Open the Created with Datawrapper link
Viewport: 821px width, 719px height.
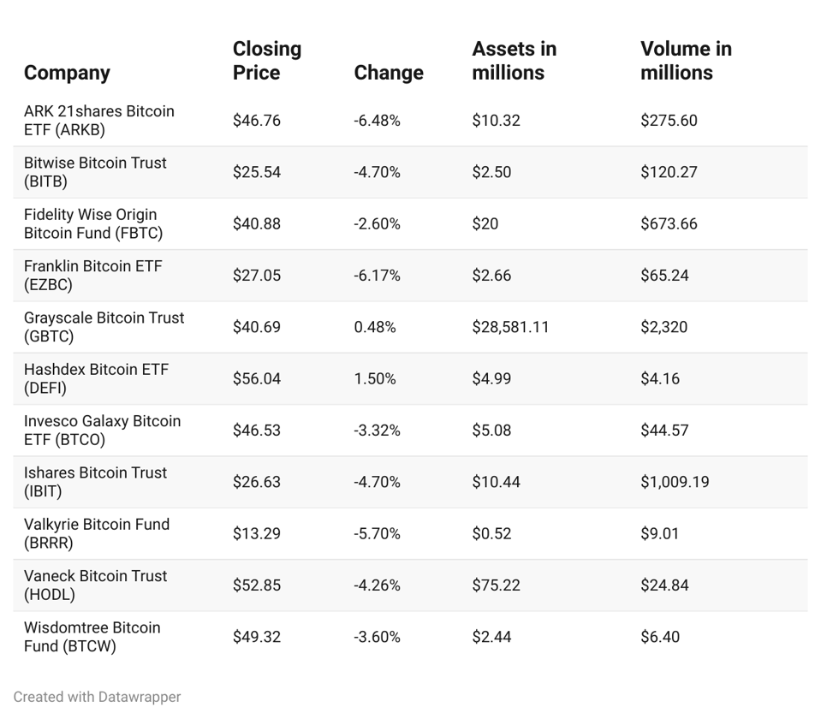coord(97,697)
